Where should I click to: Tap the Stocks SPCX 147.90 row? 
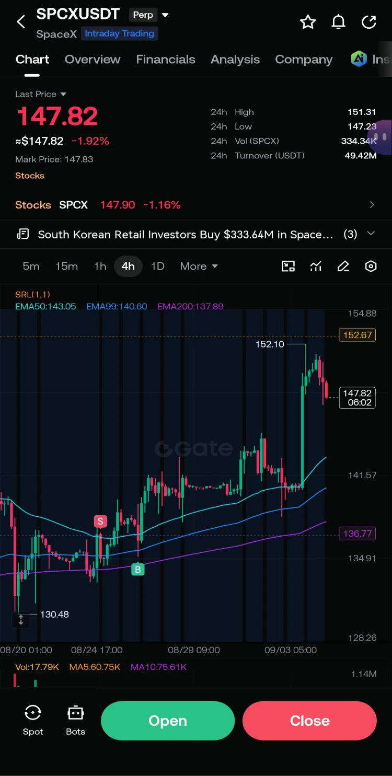point(196,205)
